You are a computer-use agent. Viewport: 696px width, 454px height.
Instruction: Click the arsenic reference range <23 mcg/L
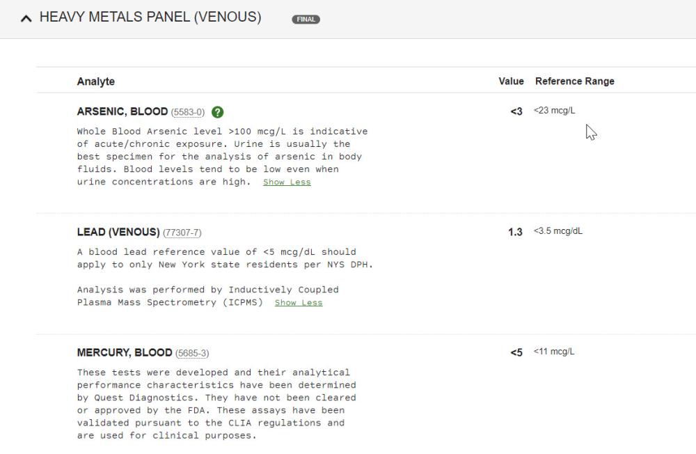tap(555, 111)
